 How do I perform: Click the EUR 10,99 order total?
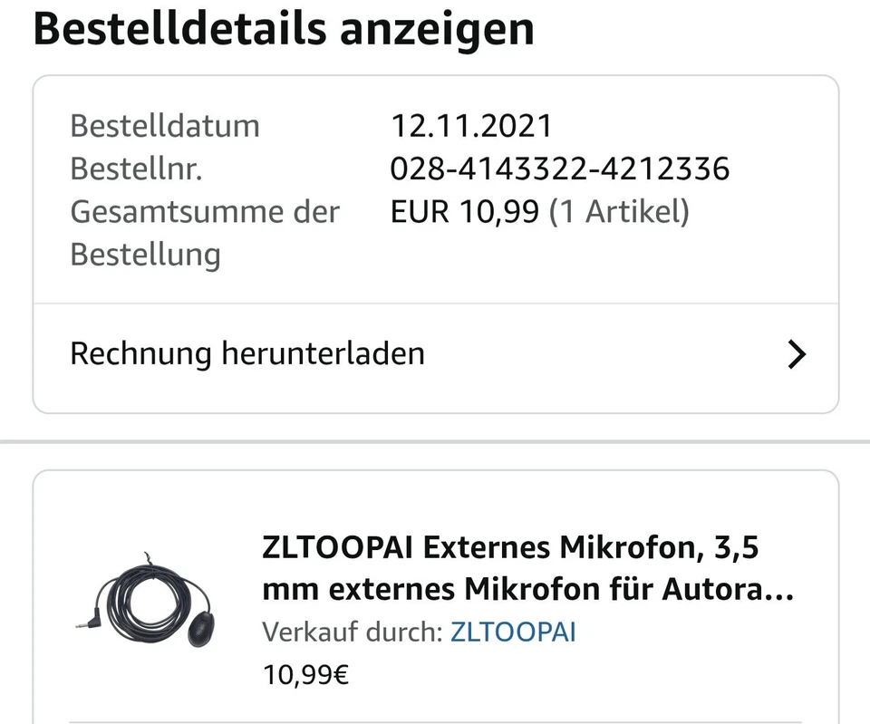(462, 211)
